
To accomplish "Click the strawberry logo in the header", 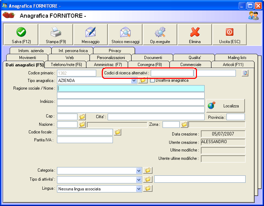I will 9,15.
